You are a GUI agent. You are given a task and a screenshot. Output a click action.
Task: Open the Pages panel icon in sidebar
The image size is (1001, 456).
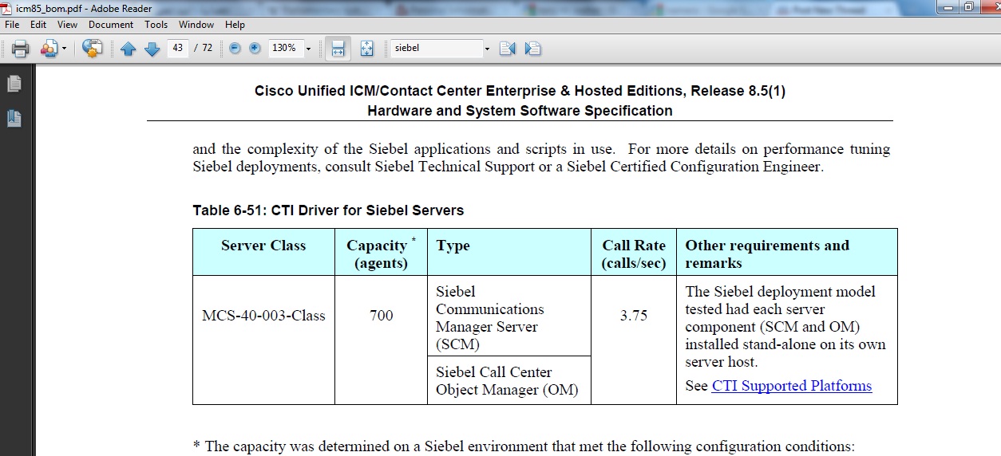click(14, 83)
